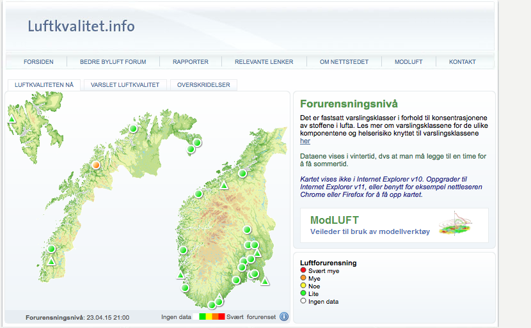Select the easternmost triangle marker in southern Norway
The height and width of the screenshot is (328, 531).
(x=265, y=281)
